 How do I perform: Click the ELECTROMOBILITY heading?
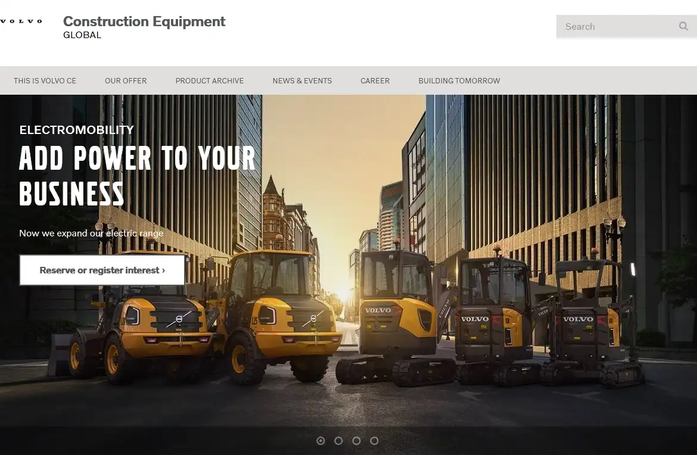(x=76, y=130)
